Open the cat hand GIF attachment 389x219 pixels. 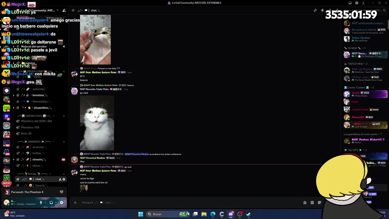coord(95,40)
